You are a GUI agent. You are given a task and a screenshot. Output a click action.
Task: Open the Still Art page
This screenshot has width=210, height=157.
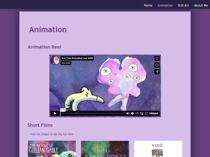183,5
